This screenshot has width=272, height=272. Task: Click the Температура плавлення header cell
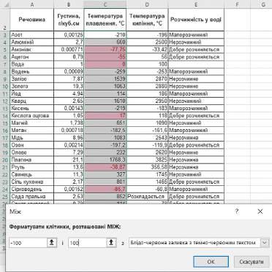tap(105, 20)
